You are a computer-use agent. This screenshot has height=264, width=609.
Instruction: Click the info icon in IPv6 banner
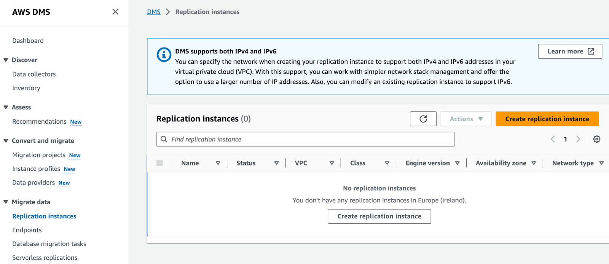click(x=164, y=55)
